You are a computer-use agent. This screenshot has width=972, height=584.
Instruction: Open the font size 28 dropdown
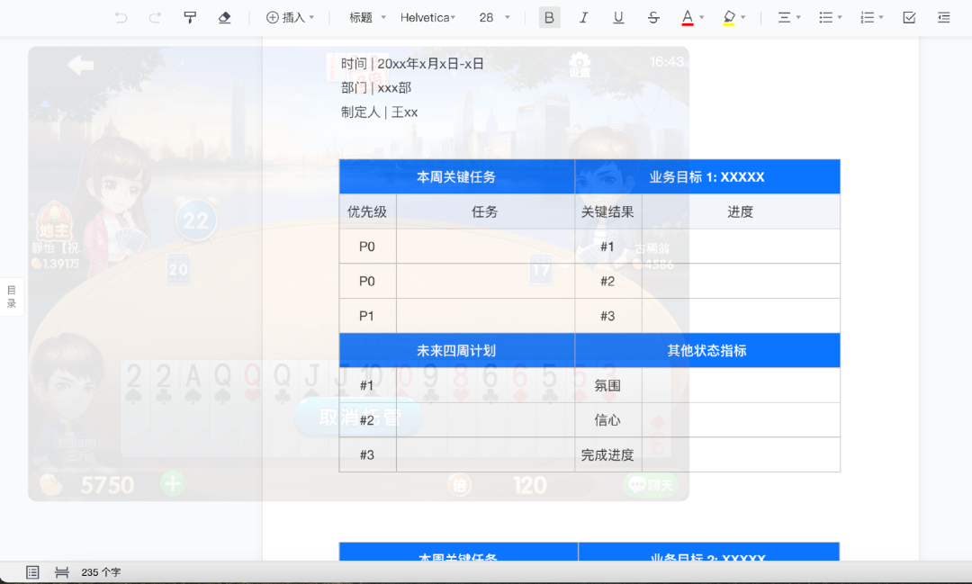494,17
